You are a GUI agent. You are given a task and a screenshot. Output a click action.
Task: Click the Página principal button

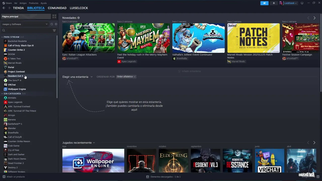(x=26, y=16)
